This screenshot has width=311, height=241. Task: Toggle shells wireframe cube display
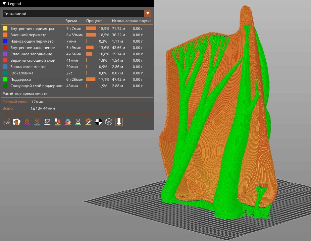pyautogui.click(x=109, y=122)
